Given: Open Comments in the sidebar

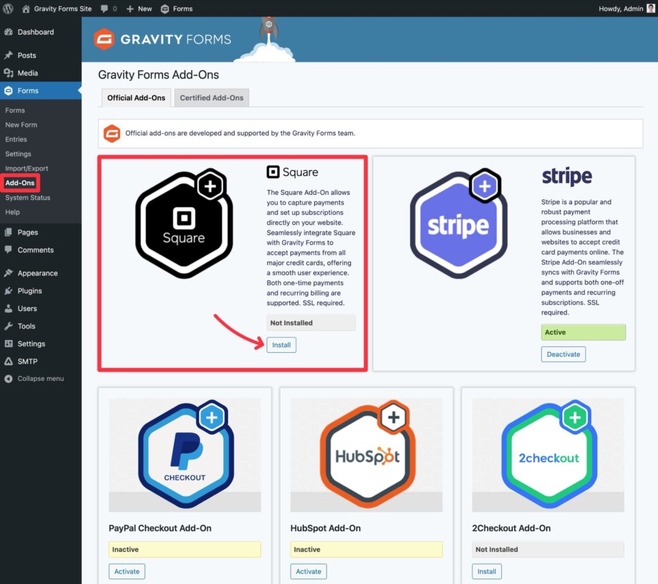Looking at the screenshot, I should tap(36, 250).
